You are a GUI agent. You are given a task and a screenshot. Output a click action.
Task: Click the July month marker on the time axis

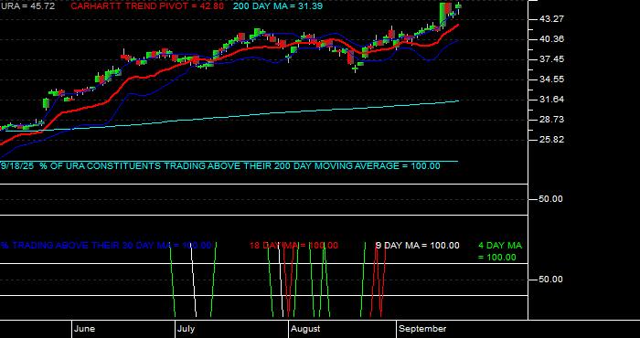[187, 329]
